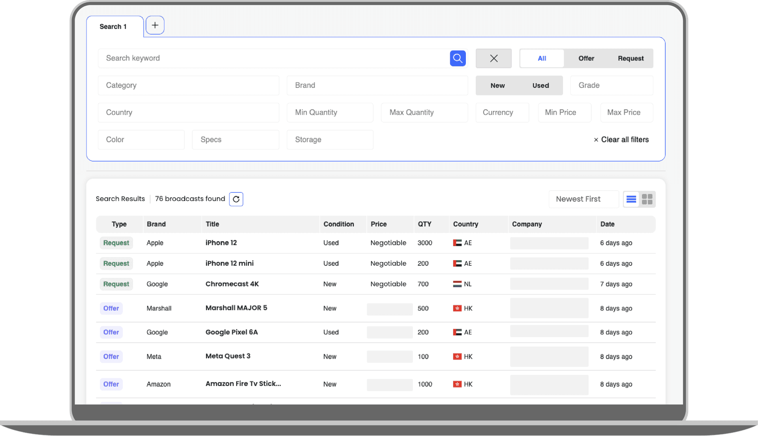Open the Color filter dropdown
The width and height of the screenshot is (758, 436).
coord(141,140)
